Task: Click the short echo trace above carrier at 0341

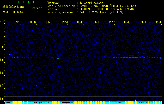Action: point(9,54)
